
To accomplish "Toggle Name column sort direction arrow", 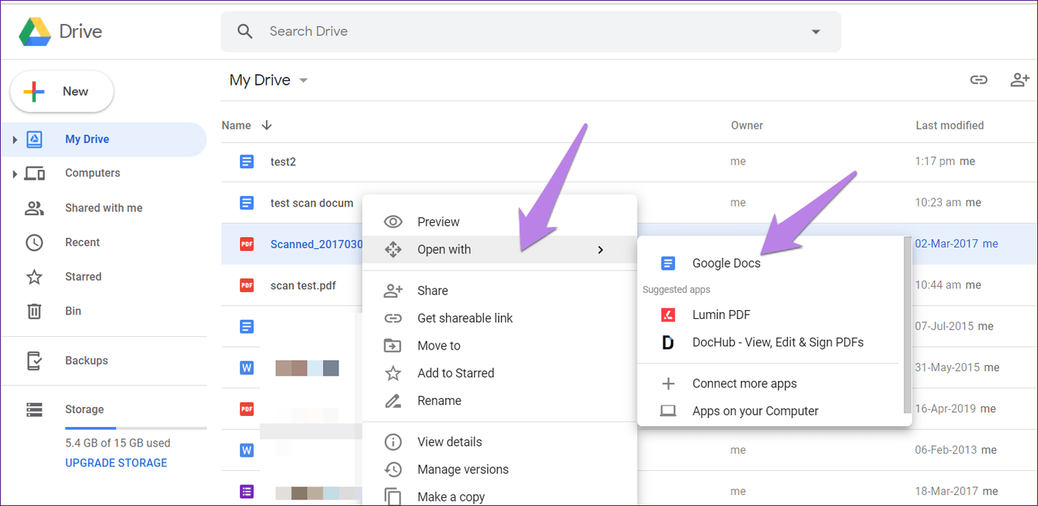I will click(267, 125).
